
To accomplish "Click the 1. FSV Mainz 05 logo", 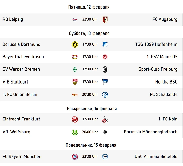I will [105, 57].
